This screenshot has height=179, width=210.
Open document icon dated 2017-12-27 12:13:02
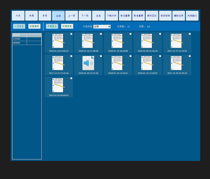tap(177, 41)
